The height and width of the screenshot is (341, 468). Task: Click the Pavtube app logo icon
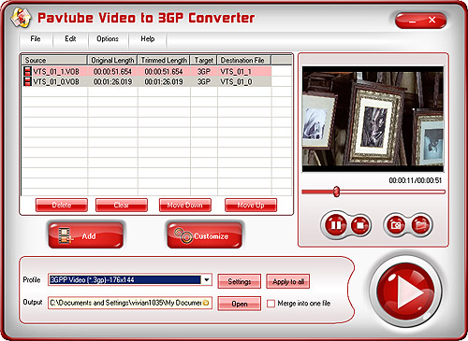(x=22, y=18)
